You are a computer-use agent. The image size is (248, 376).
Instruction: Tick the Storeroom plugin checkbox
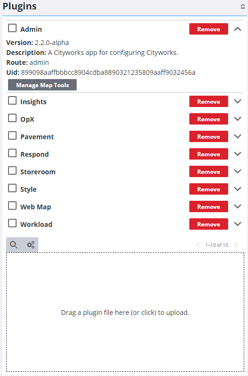pyautogui.click(x=12, y=170)
